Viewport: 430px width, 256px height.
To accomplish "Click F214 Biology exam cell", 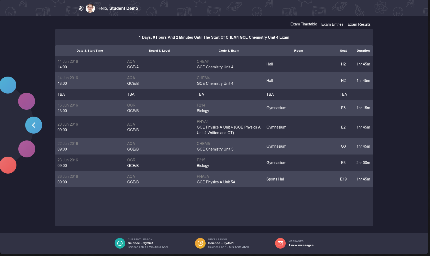I will 229,108.
